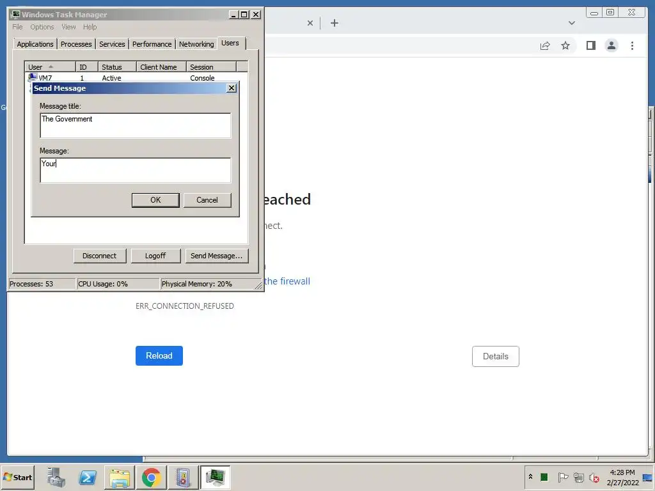Confirm the message with OK
The height and width of the screenshot is (491, 655).
(155, 200)
